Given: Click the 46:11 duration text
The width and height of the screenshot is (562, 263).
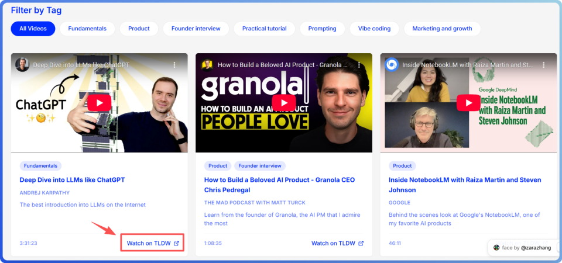Looking at the screenshot, I should 395,243.
